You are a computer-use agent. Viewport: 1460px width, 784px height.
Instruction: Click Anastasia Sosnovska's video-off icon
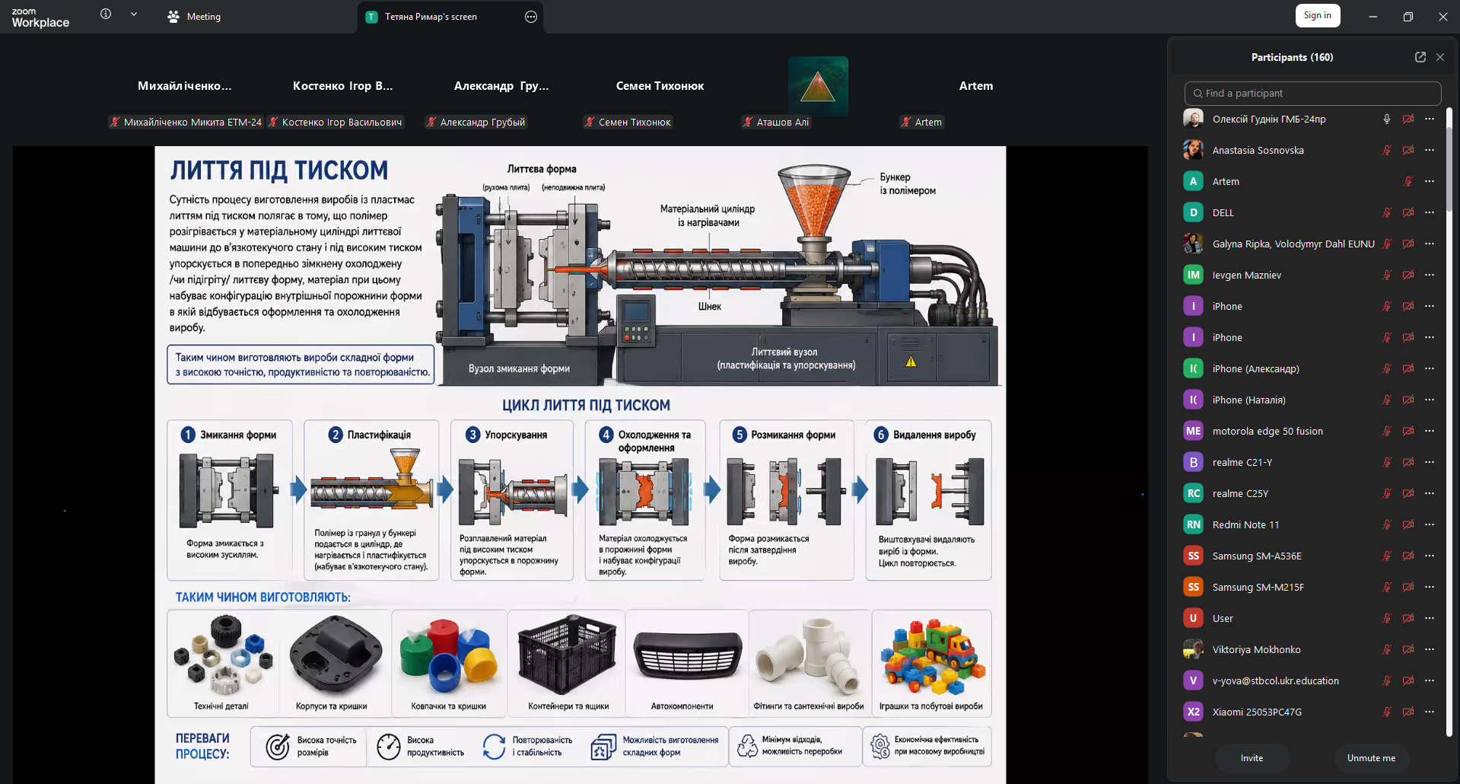point(1408,150)
